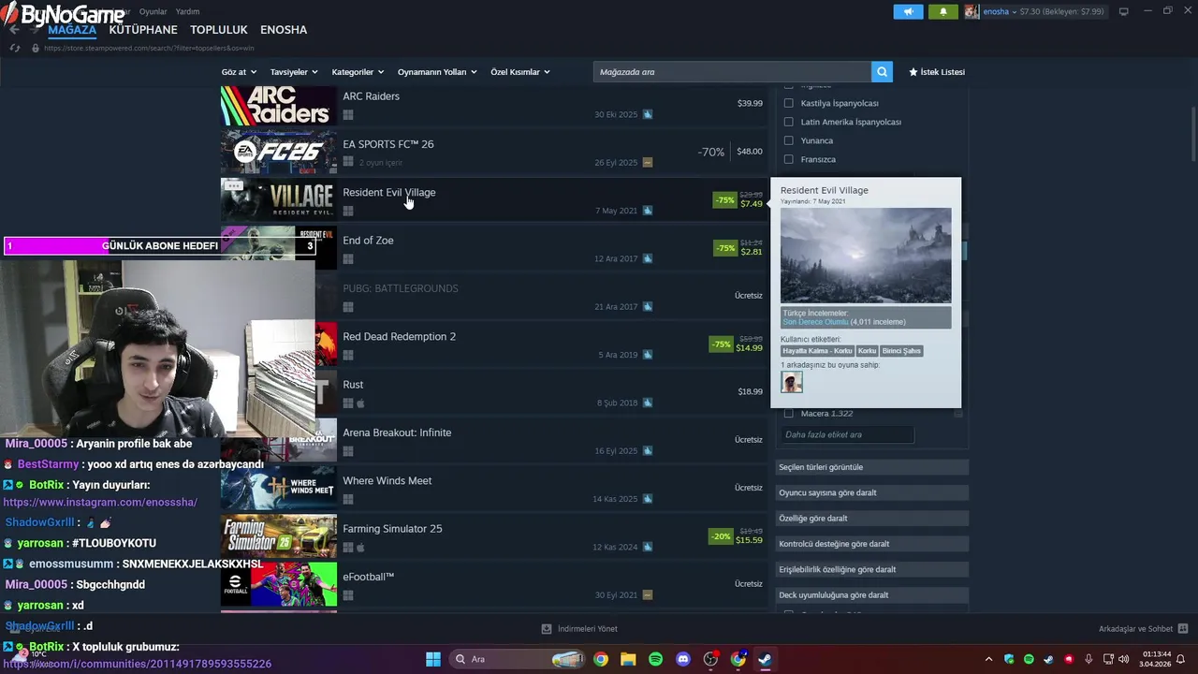
Task: Enter Big Picture mode via monitor icon
Action: click(1123, 11)
